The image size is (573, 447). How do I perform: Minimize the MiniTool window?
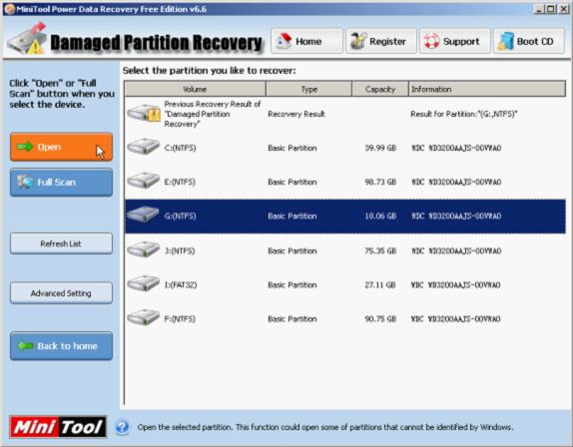pyautogui.click(x=539, y=9)
